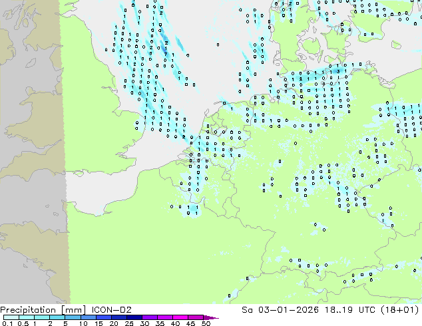
Task: Click the "18..19 UTC" time range text
Action: [x=351, y=310]
